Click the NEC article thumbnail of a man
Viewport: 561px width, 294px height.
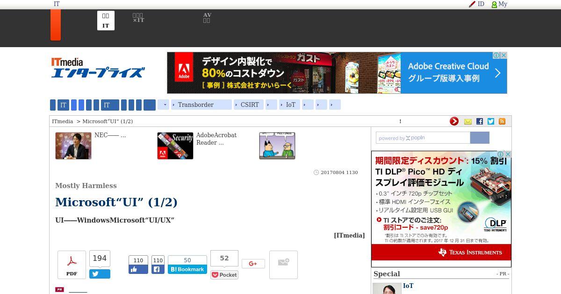coord(73,146)
